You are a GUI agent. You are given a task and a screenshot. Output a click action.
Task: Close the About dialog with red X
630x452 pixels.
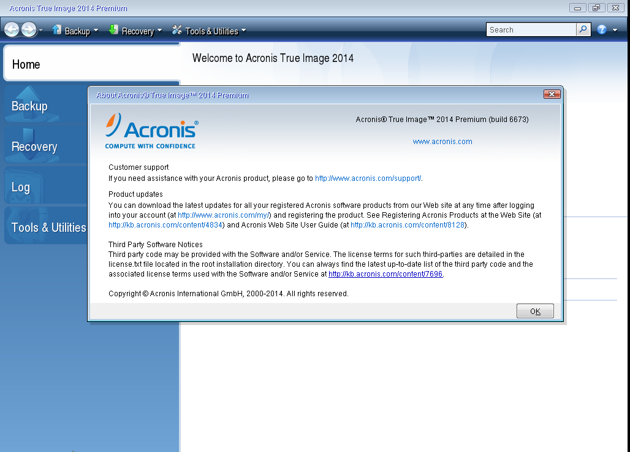(x=552, y=94)
